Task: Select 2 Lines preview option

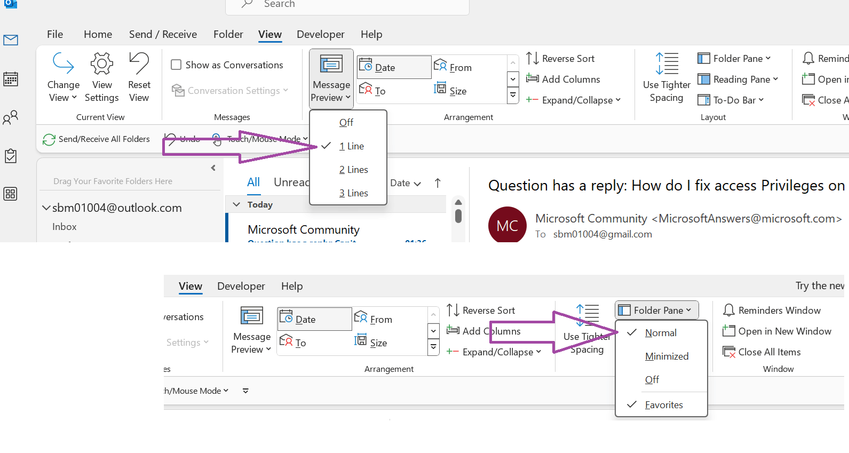Action: coord(348,169)
